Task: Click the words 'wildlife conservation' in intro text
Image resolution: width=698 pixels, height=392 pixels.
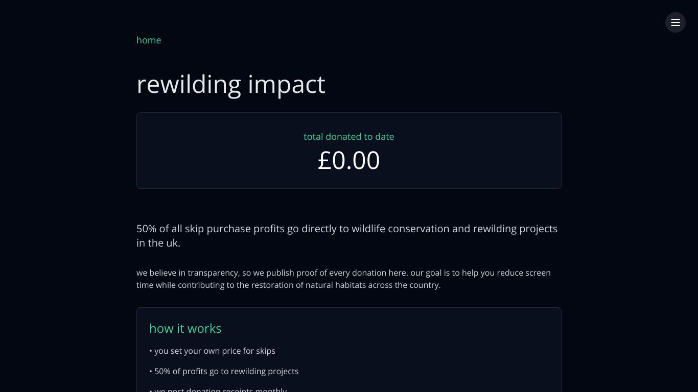Action: point(401,229)
